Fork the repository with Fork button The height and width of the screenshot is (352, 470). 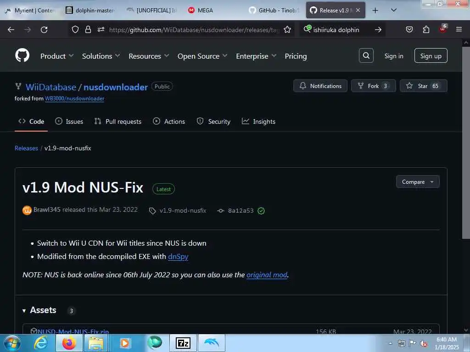[374, 86]
